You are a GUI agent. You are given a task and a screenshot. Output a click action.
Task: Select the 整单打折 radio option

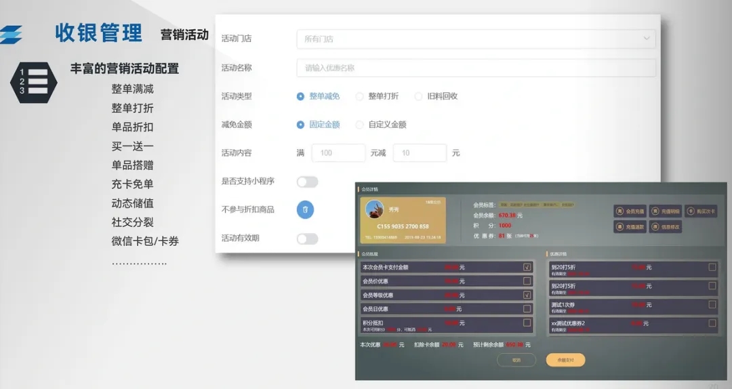(360, 96)
